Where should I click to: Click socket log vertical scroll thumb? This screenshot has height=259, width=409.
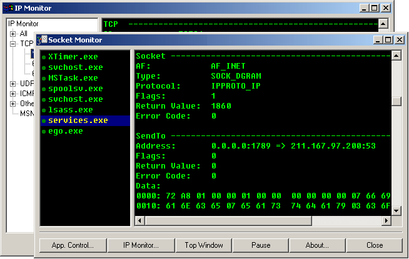[x=396, y=101]
